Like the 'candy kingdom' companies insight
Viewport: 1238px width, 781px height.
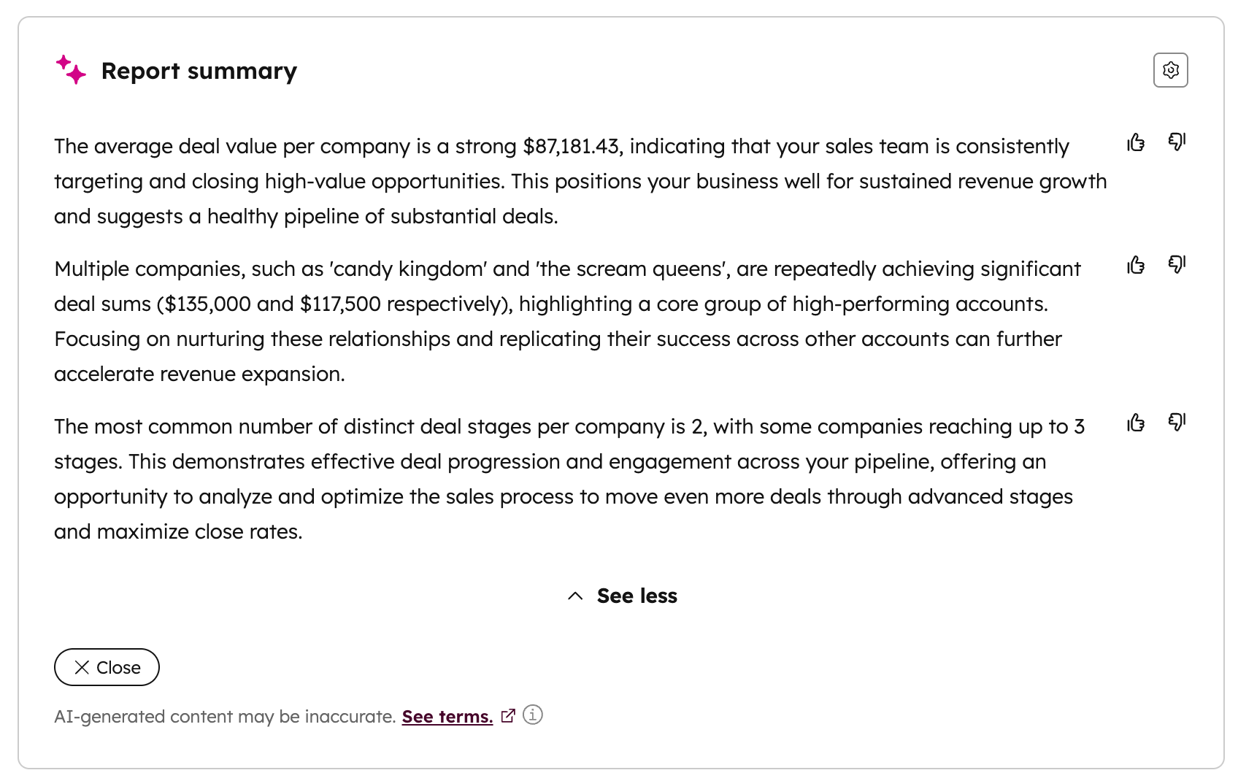tap(1136, 265)
